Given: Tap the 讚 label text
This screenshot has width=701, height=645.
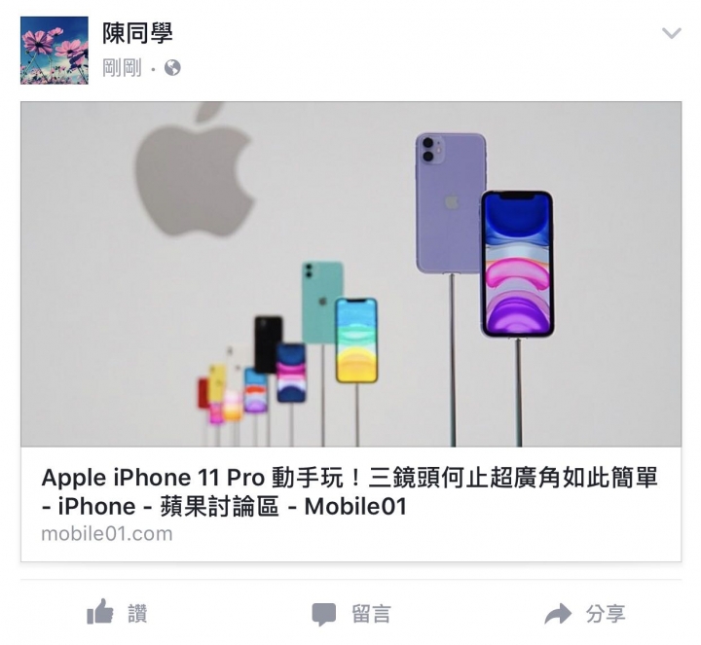Looking at the screenshot, I should 137,613.
